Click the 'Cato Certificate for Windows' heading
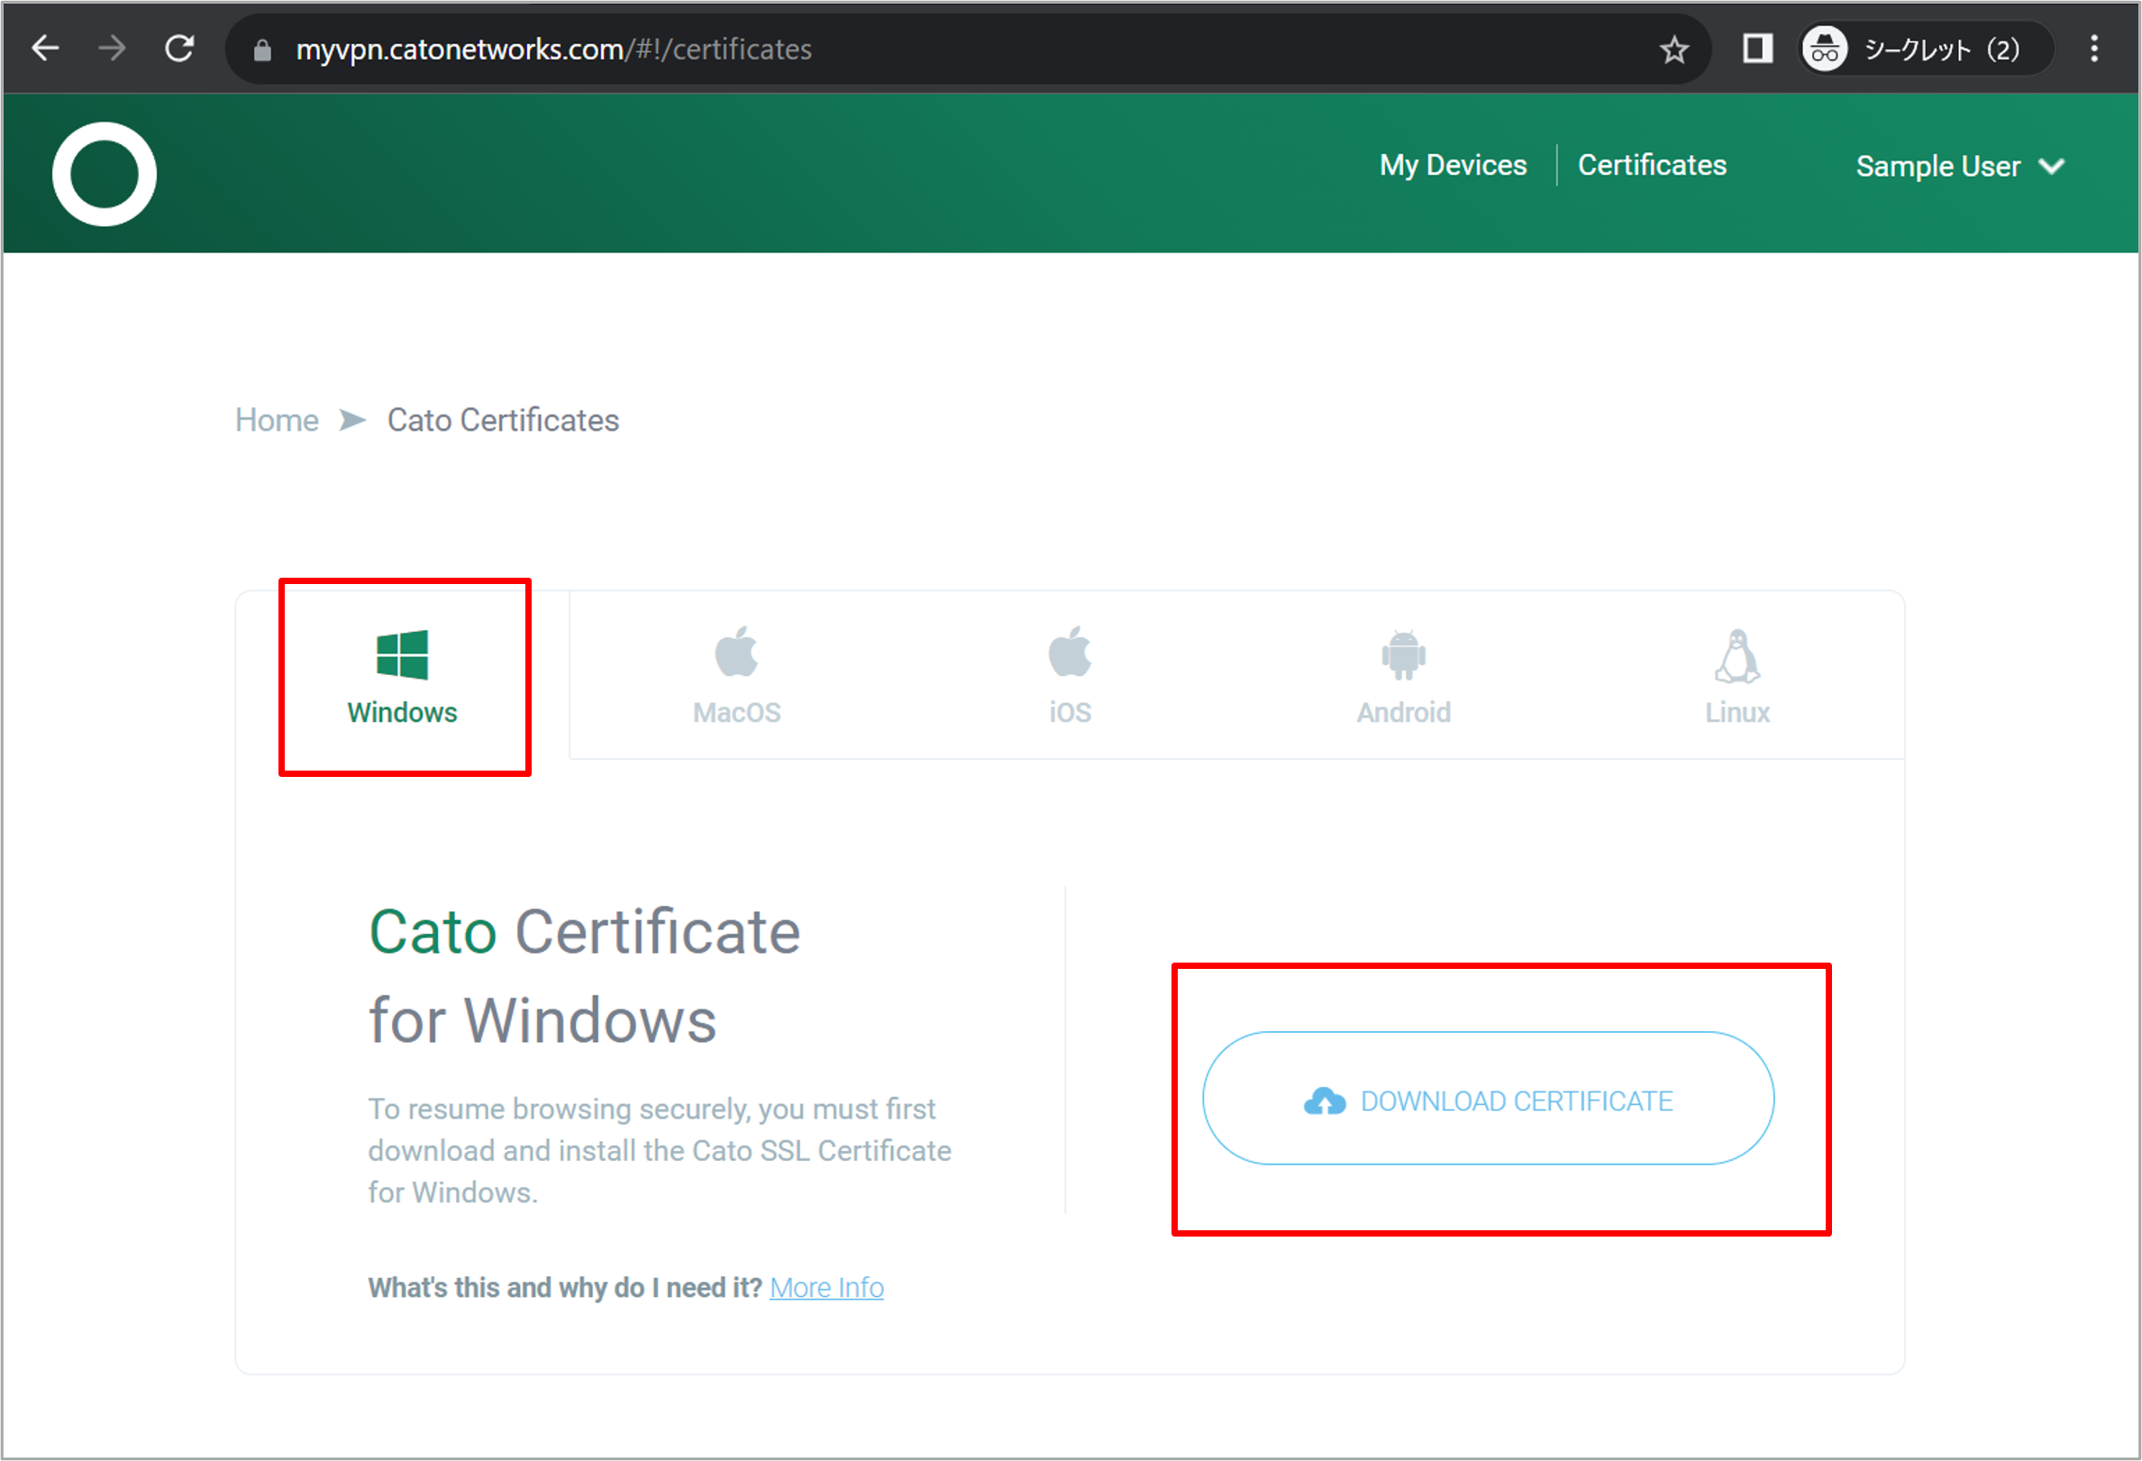The height and width of the screenshot is (1461, 2142). click(x=584, y=976)
